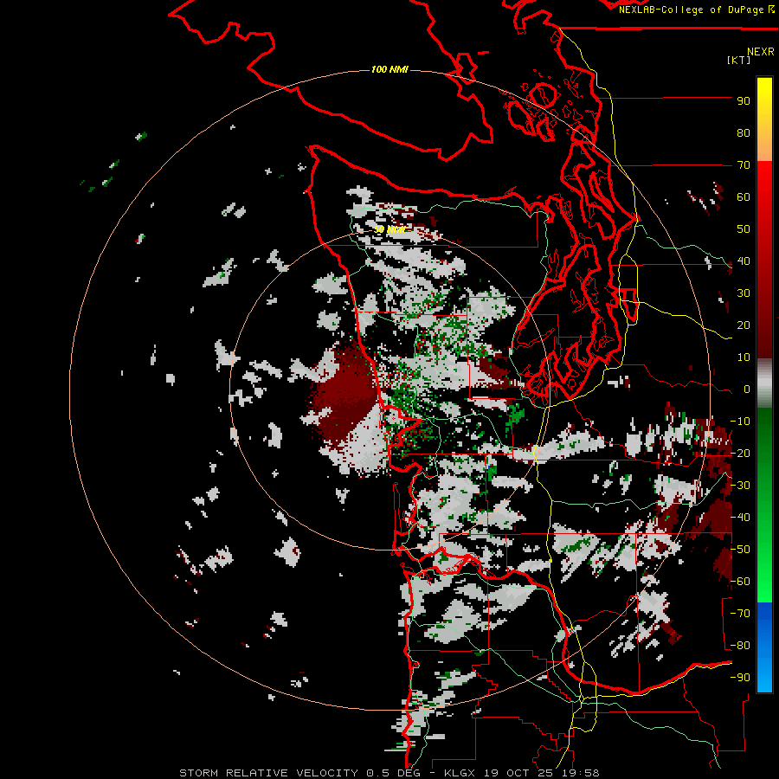
Task: Click the KLGX radar site identifier
Action: 461,773
